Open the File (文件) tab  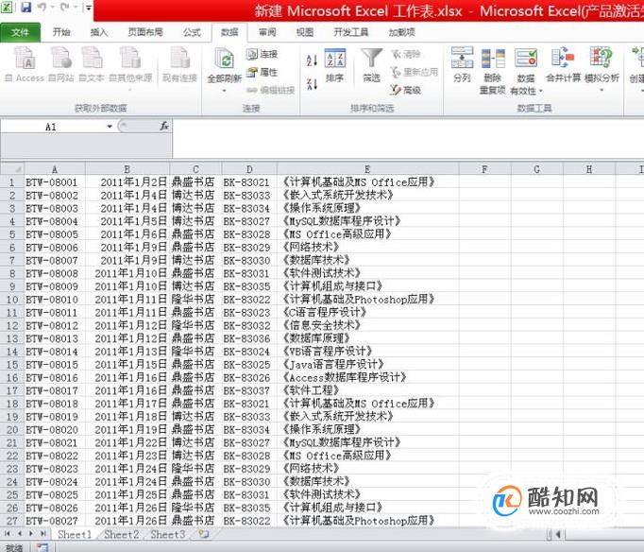[20, 32]
